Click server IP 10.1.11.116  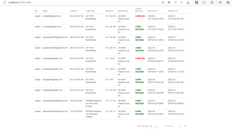click(x=110, y=100)
